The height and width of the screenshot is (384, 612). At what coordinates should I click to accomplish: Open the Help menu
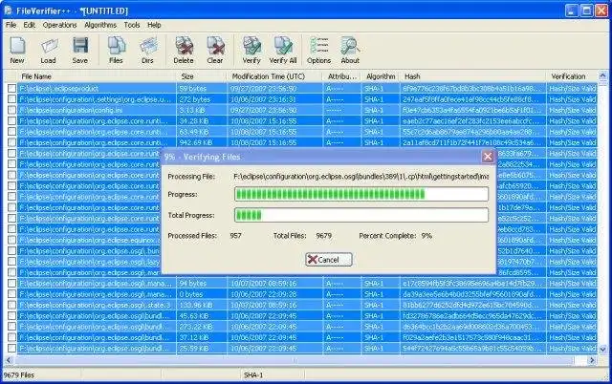coord(154,25)
